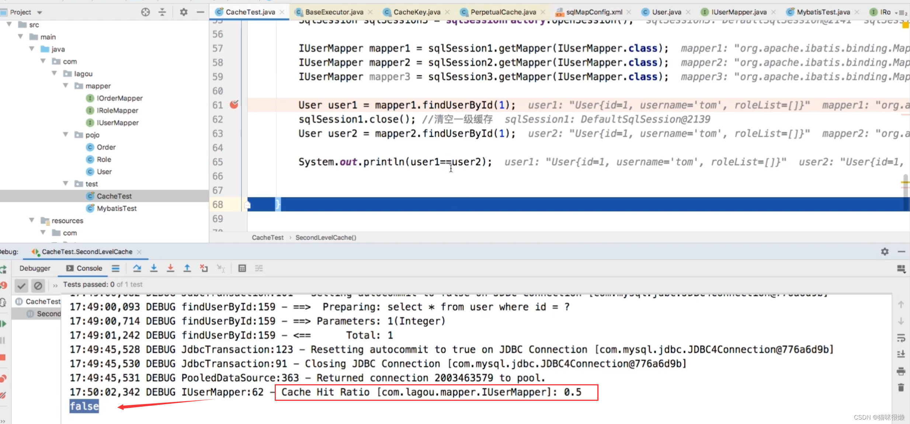Toggle show passed tests checkmark
The height and width of the screenshot is (424, 910).
tap(21, 285)
